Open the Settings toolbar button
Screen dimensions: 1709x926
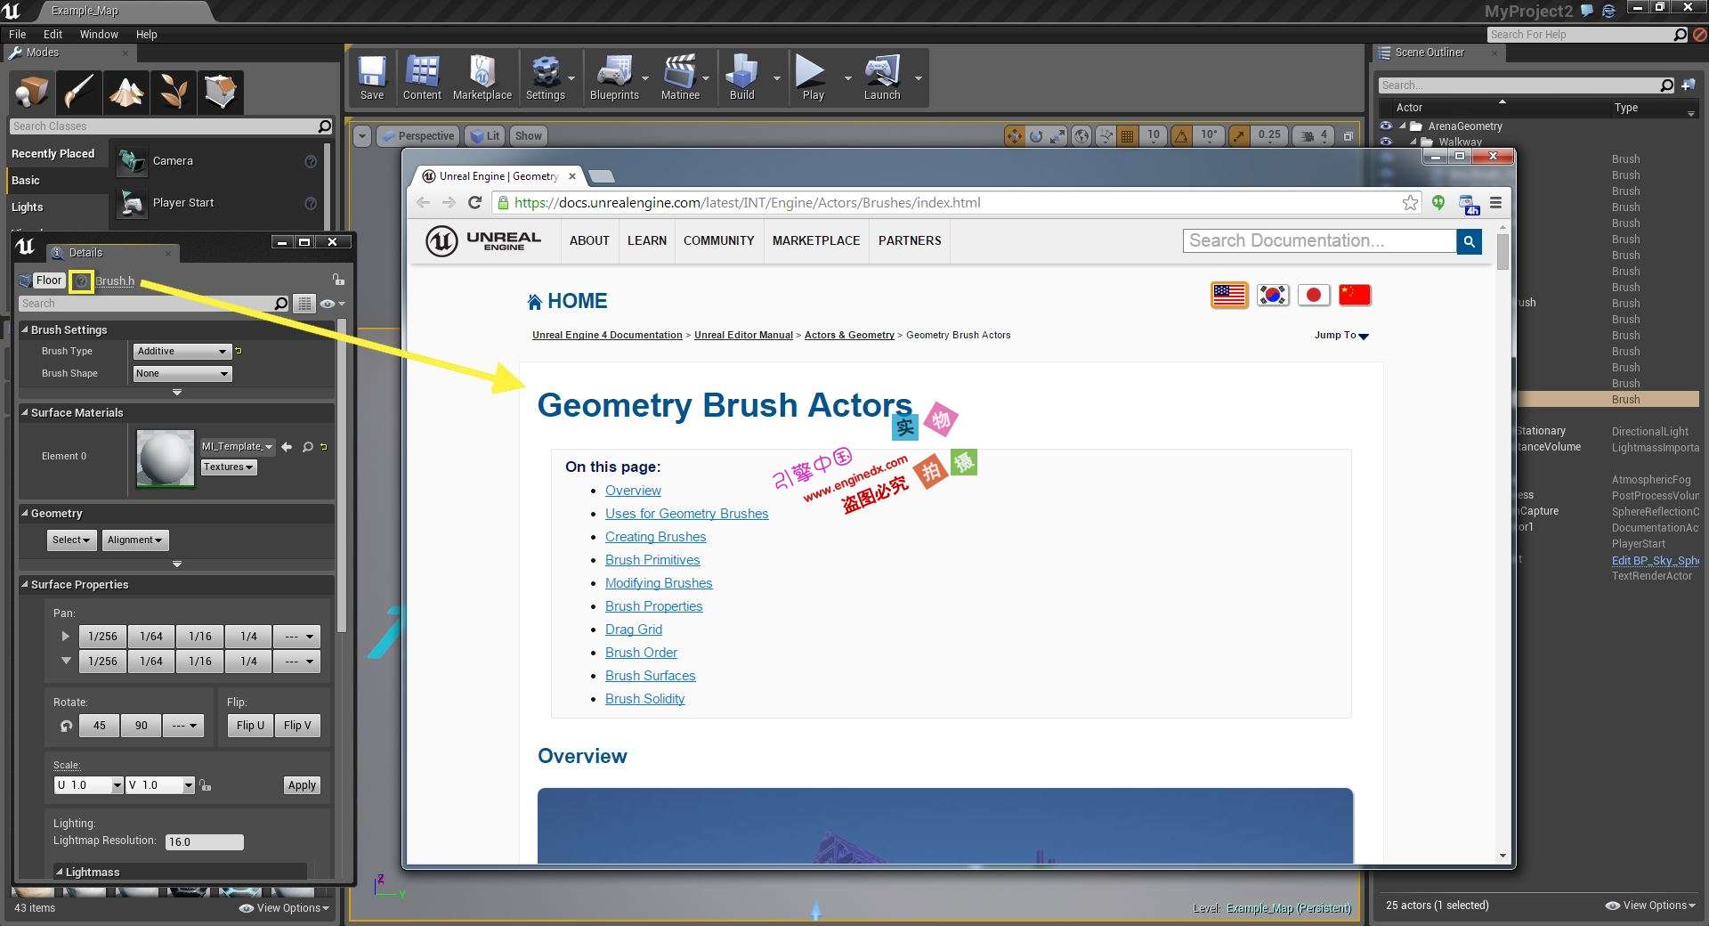pos(546,77)
